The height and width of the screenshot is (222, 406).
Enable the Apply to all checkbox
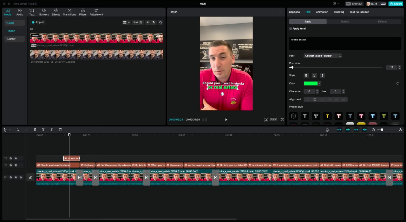290,28
